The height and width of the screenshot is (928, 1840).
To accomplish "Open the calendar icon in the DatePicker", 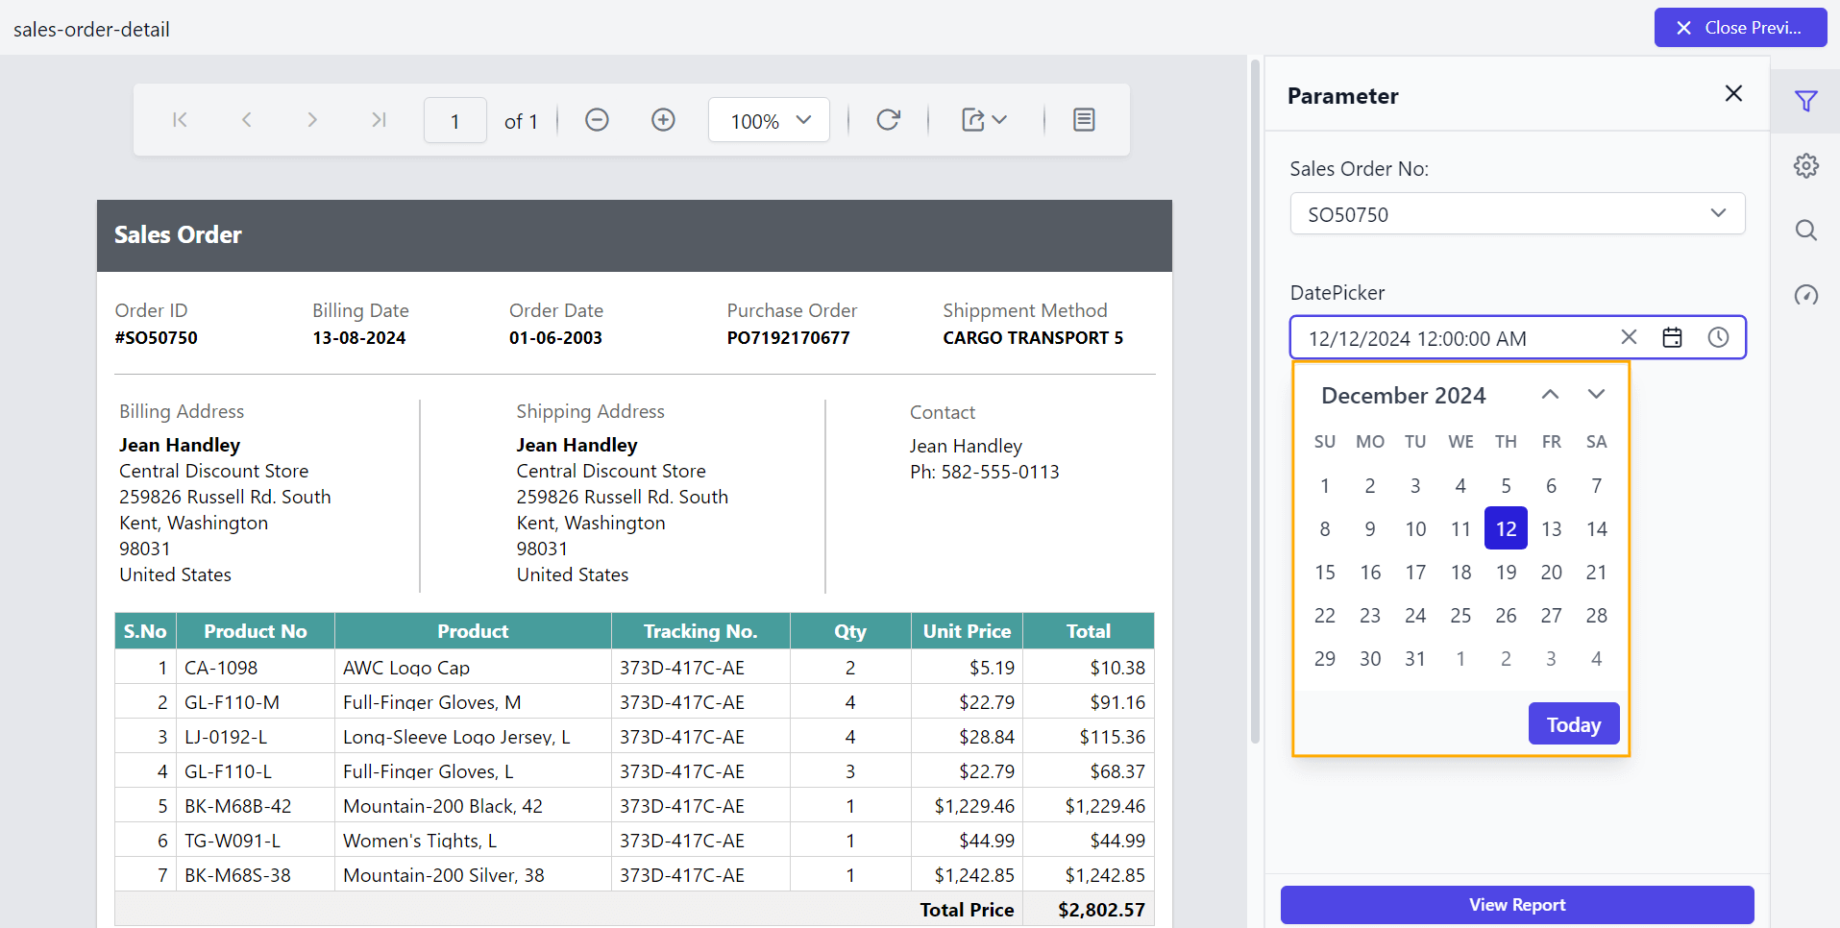I will [1672, 337].
